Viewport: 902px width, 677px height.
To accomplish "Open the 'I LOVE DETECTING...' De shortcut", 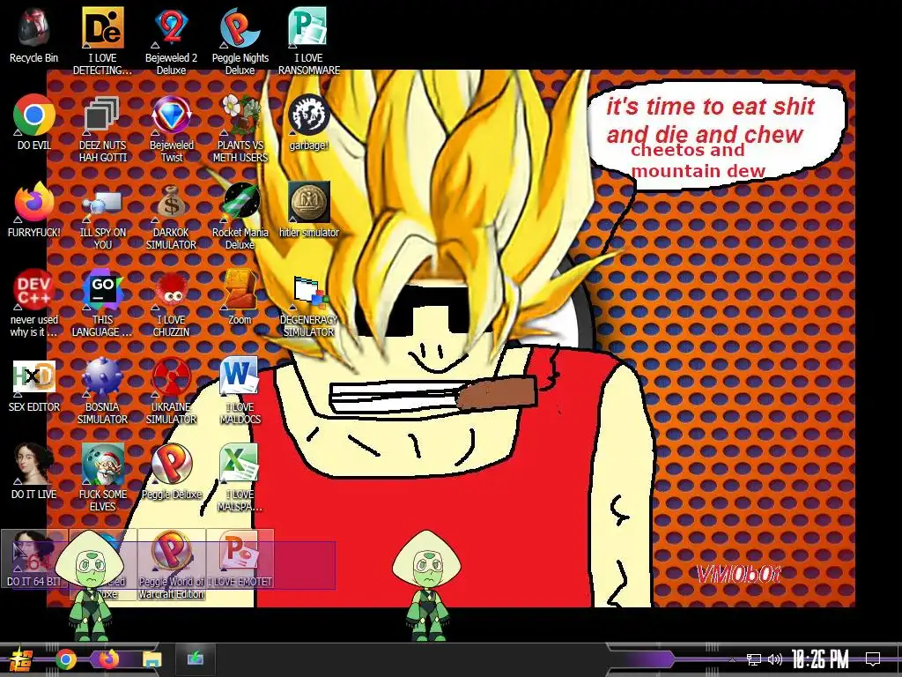I will click(x=102, y=41).
